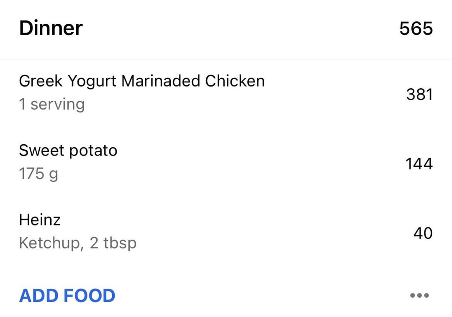Tap the tbsp unit on the Heinz entry
This screenshot has width=452, height=317.
(120, 243)
